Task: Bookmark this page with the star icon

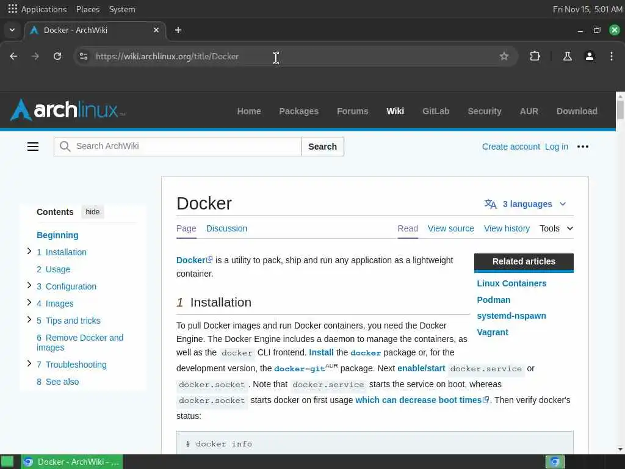Action: coord(504,56)
